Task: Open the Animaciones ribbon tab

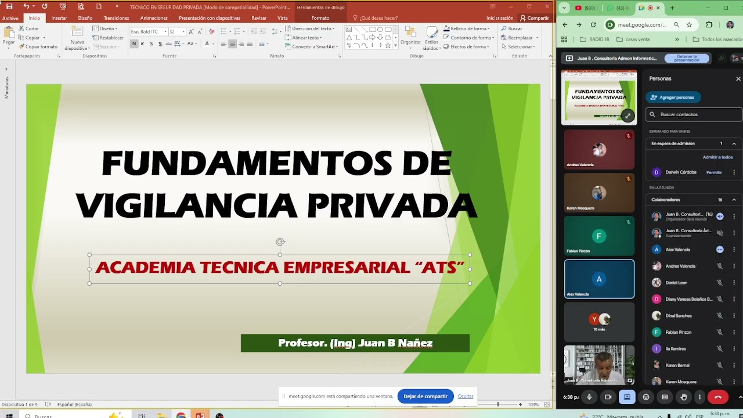Action: click(x=154, y=18)
